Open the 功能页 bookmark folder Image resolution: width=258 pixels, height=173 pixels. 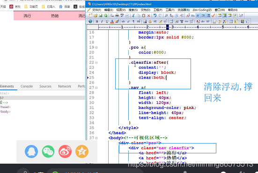click(31, 7)
